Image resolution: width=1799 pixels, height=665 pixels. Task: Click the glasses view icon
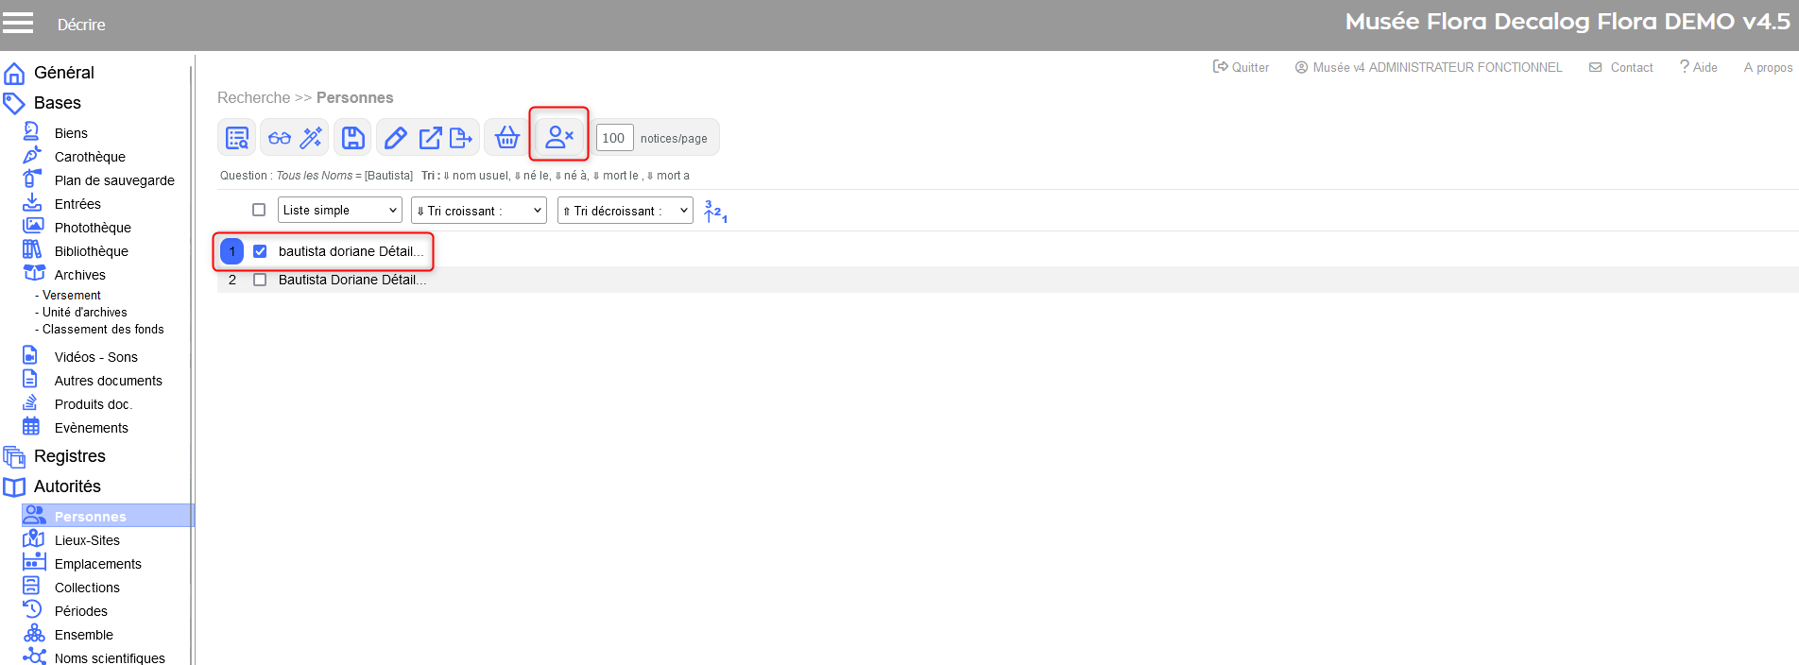280,138
